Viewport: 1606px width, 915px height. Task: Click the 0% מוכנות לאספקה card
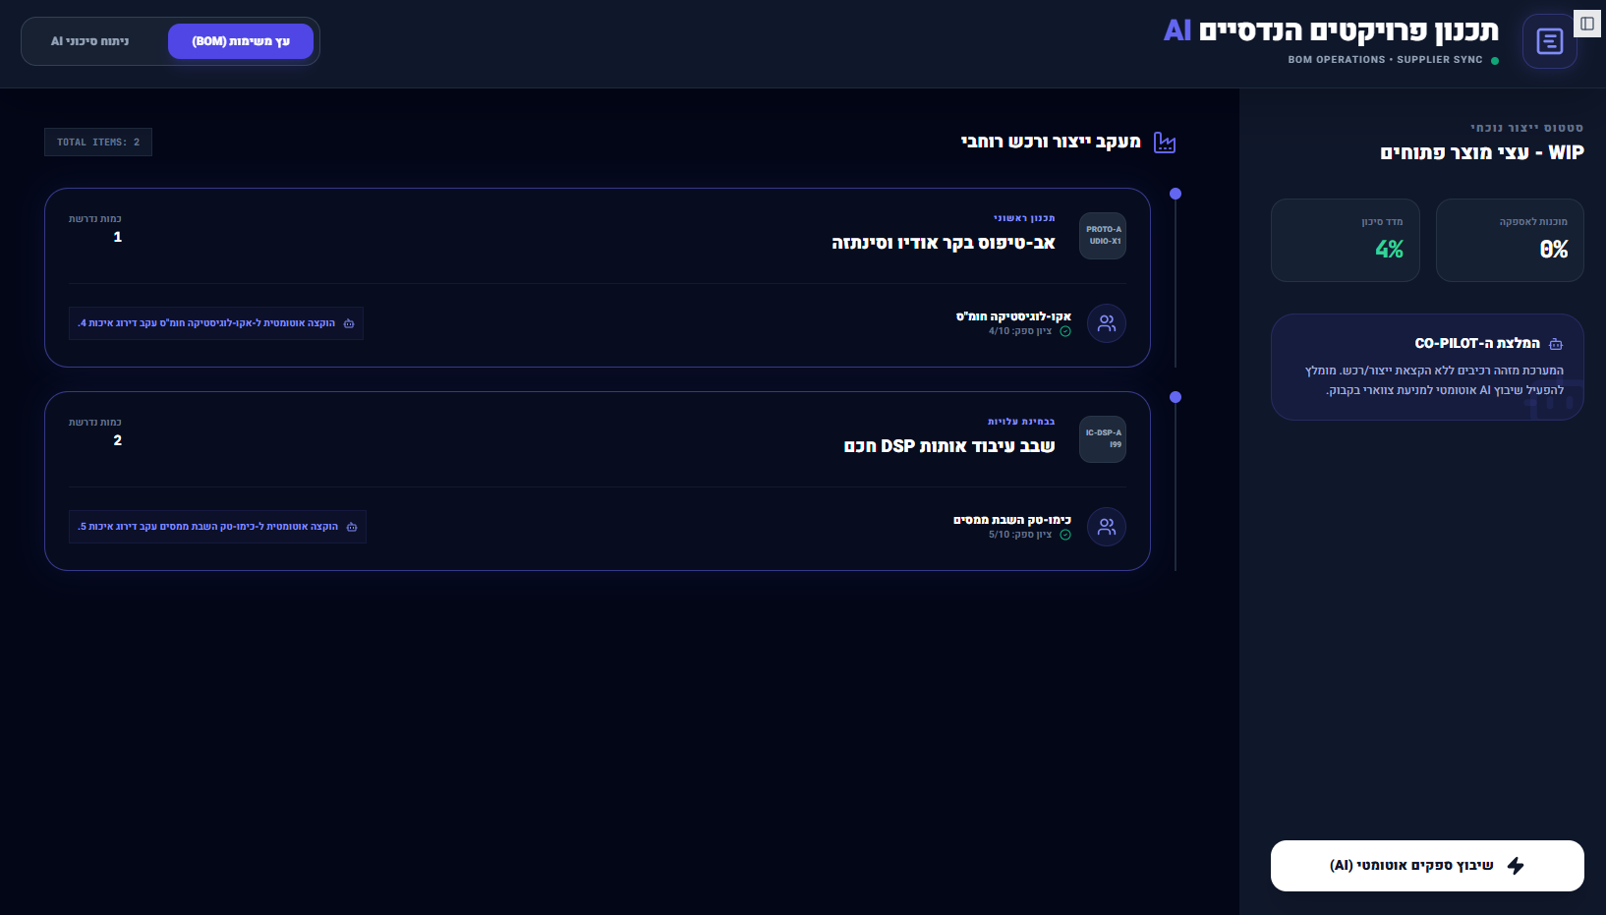pos(1510,241)
